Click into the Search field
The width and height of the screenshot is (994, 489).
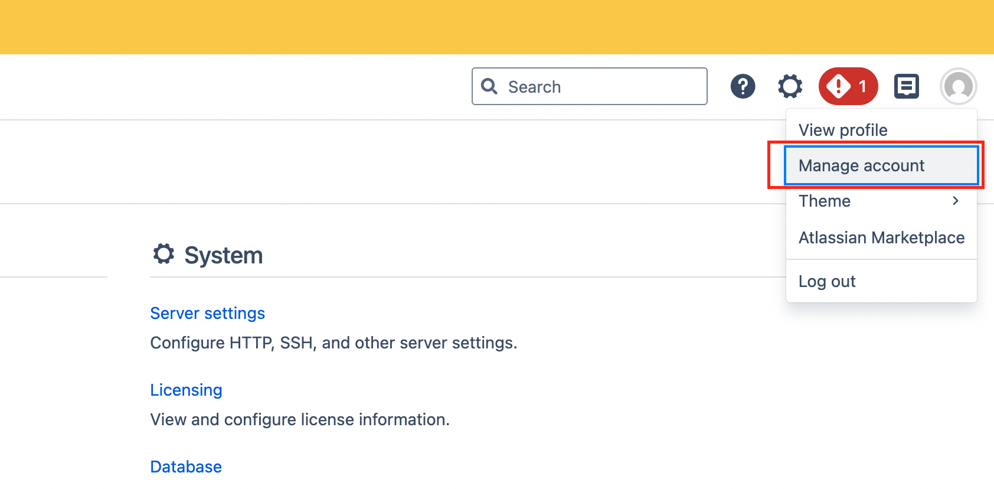coord(590,86)
